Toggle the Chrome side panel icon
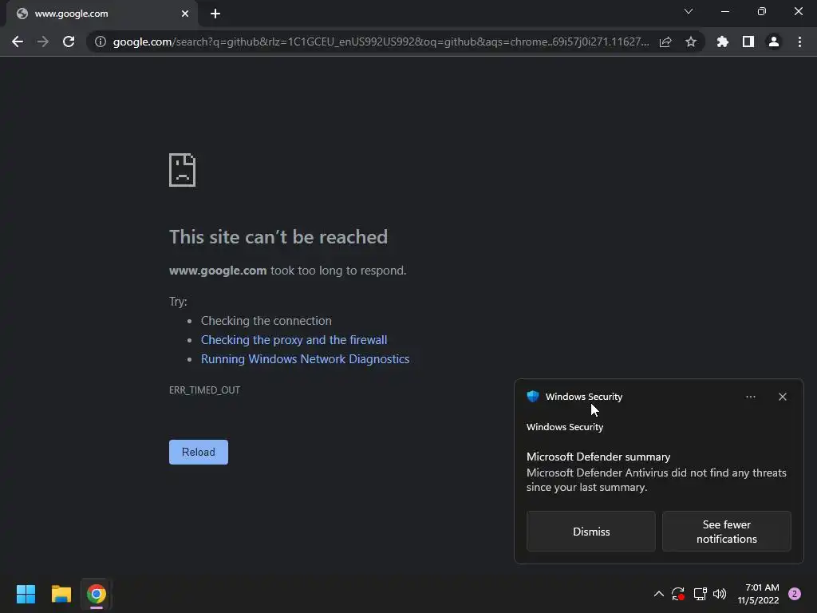 [748, 42]
